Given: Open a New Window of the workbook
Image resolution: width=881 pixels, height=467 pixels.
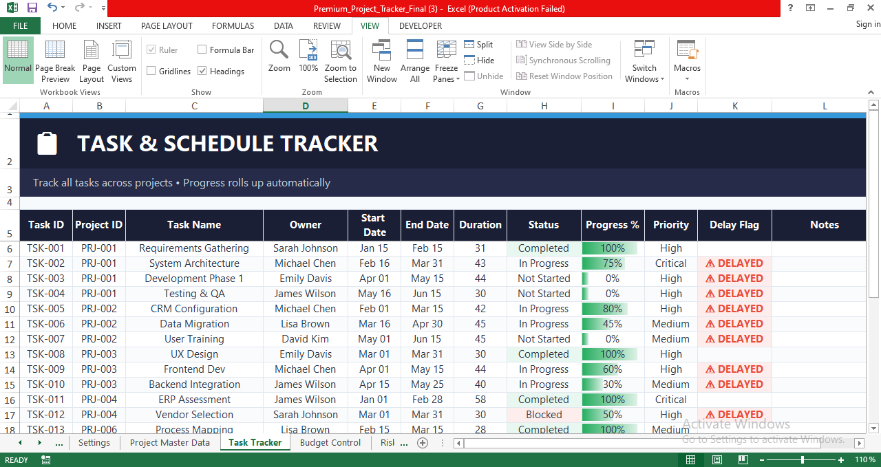Looking at the screenshot, I should (x=381, y=61).
